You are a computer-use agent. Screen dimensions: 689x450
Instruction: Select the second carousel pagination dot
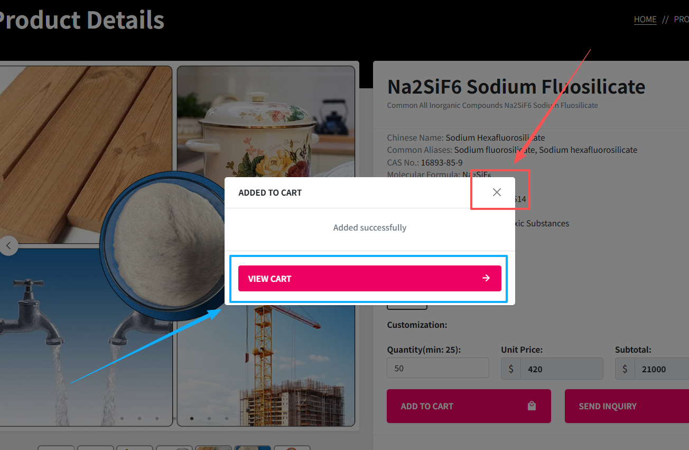[139, 418]
